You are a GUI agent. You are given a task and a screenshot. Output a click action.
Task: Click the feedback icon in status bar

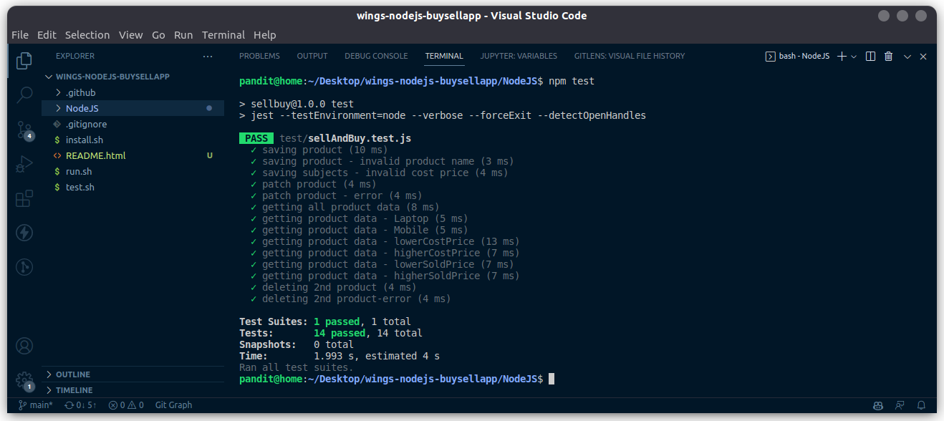coord(900,405)
